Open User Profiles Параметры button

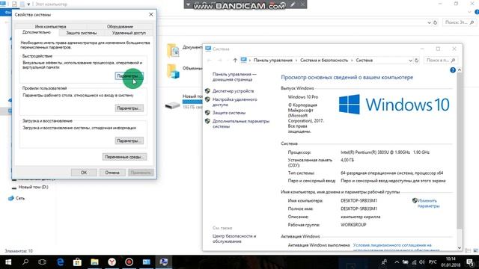(x=129, y=108)
